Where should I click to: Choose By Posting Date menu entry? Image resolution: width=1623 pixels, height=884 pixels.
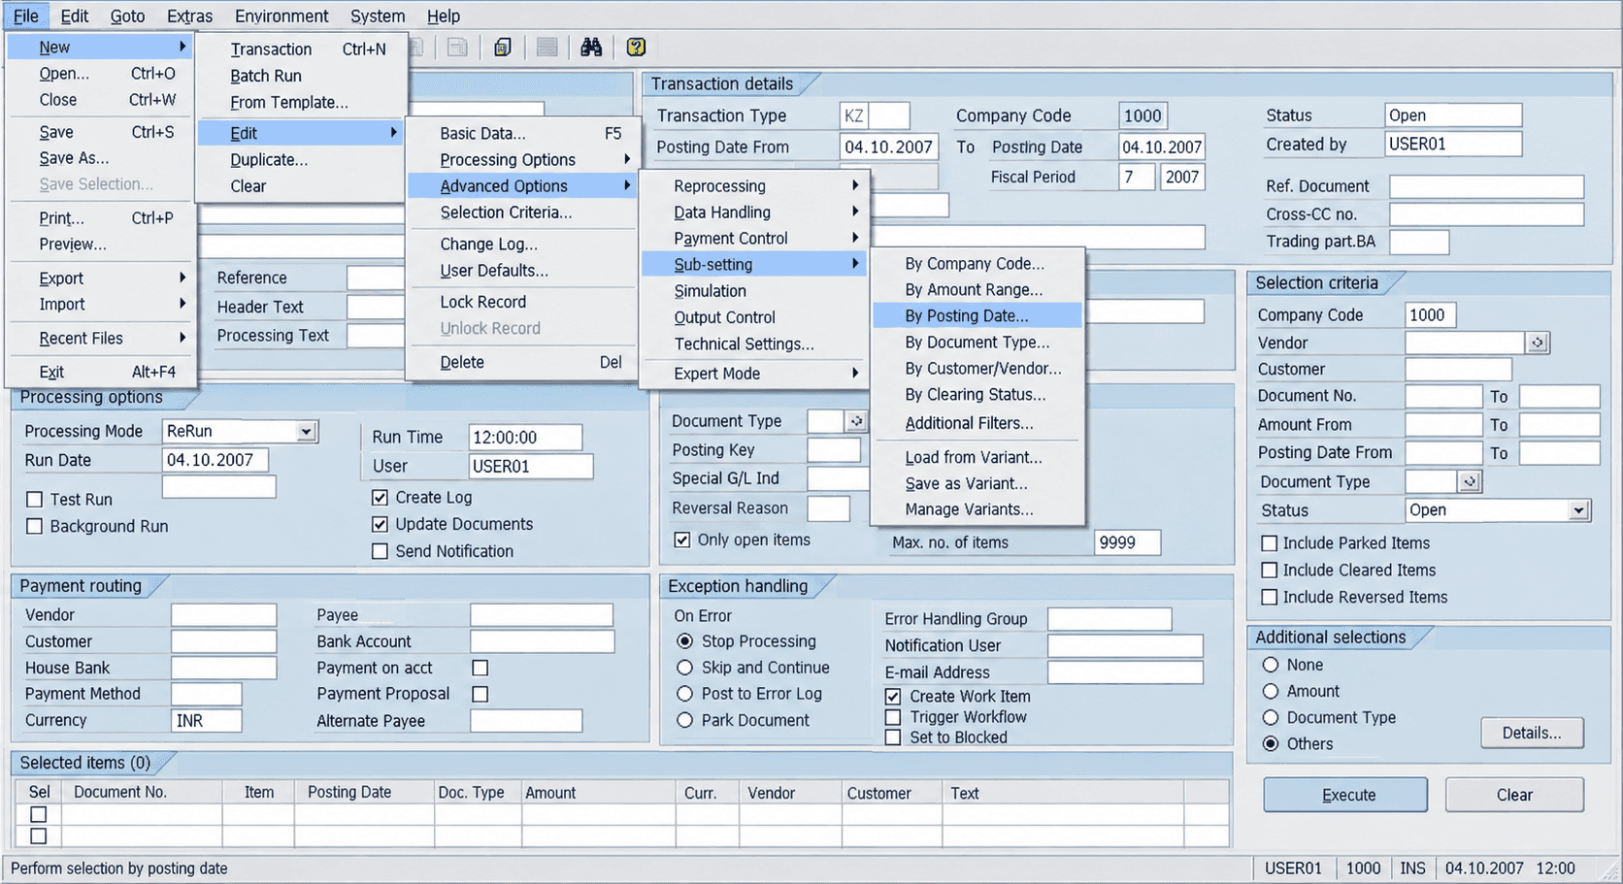(x=977, y=316)
